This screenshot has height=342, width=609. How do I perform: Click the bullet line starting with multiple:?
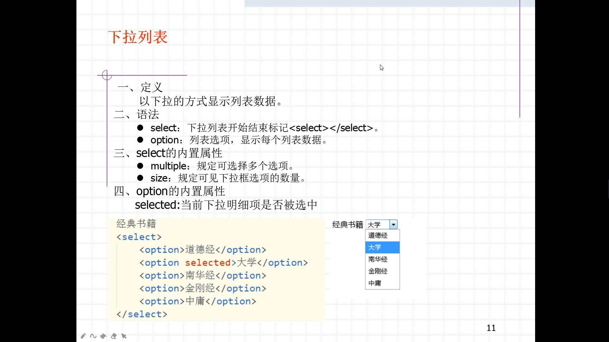(216, 166)
